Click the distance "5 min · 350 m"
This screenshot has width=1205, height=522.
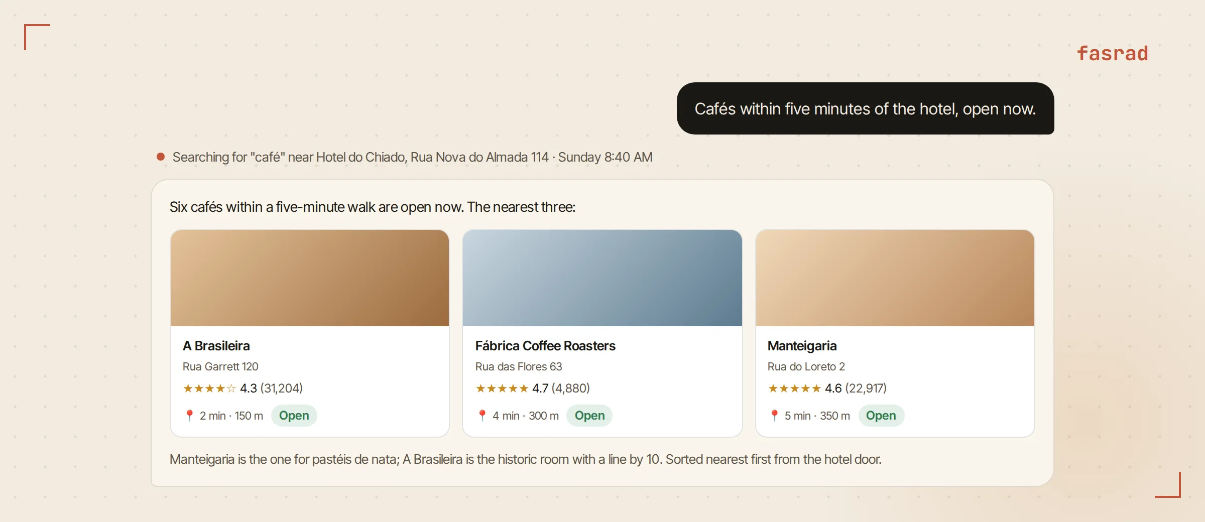[x=817, y=416]
